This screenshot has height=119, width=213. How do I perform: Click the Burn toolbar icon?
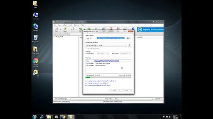click(x=118, y=29)
